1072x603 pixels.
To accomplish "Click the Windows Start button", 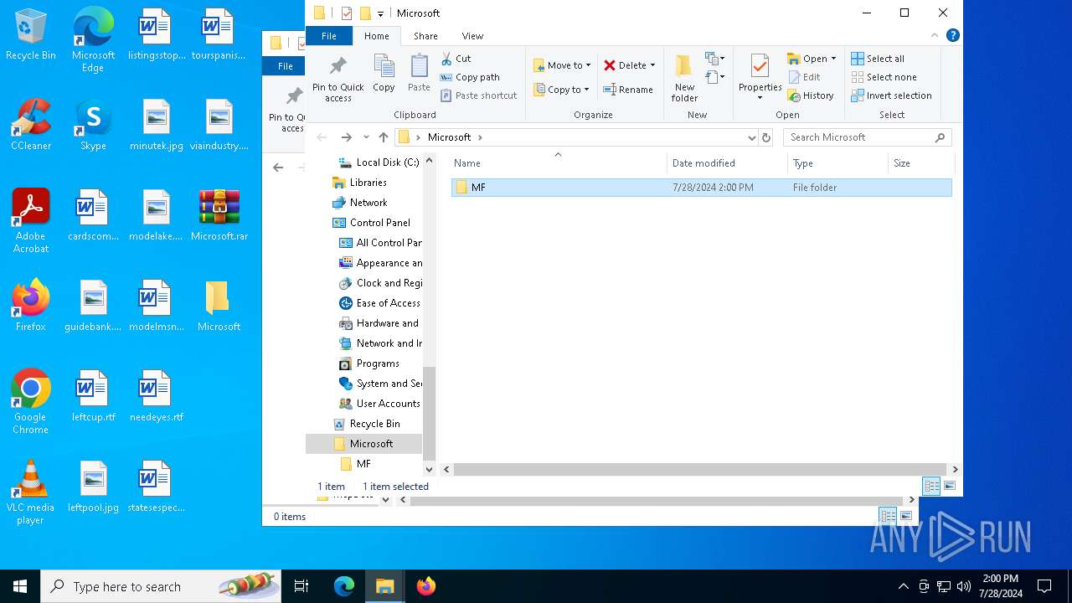I will [20, 586].
